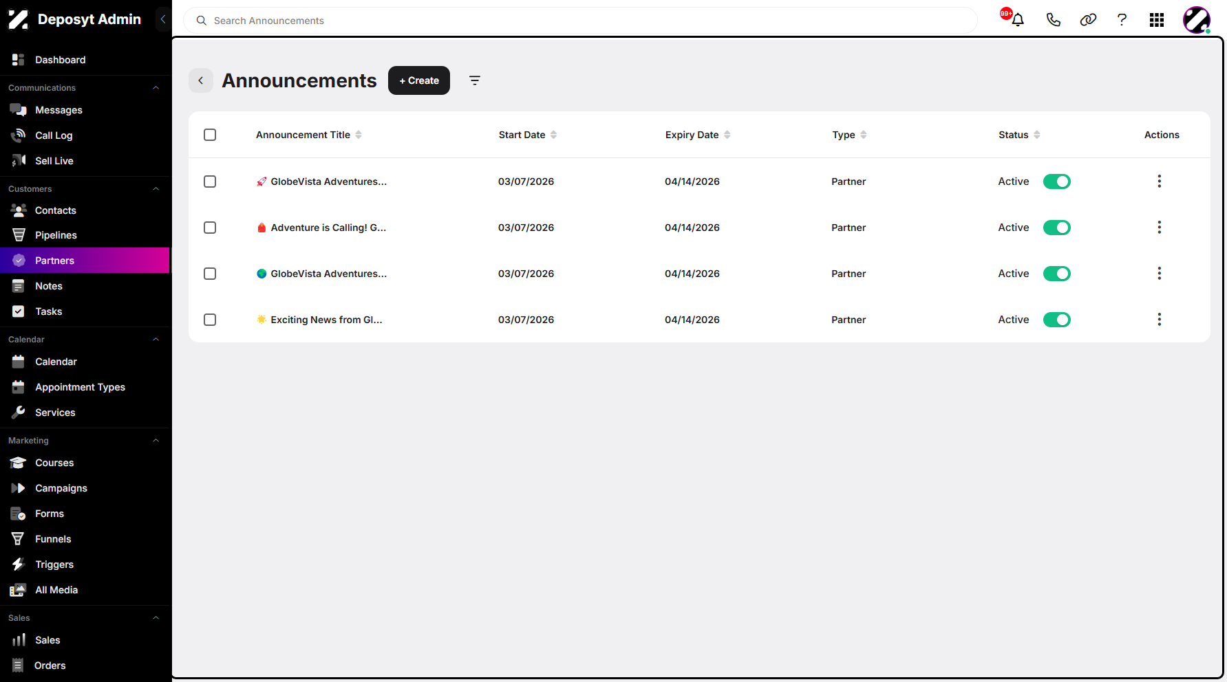Open Pipelines in the sidebar
The width and height of the screenshot is (1227, 682).
tap(85, 235)
